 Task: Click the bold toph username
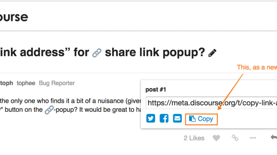point(6,83)
